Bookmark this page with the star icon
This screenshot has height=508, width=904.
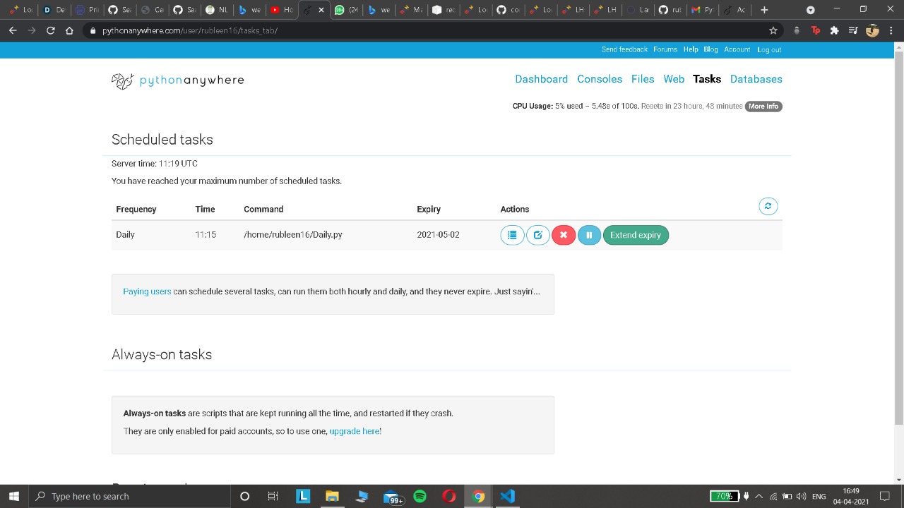click(x=773, y=30)
